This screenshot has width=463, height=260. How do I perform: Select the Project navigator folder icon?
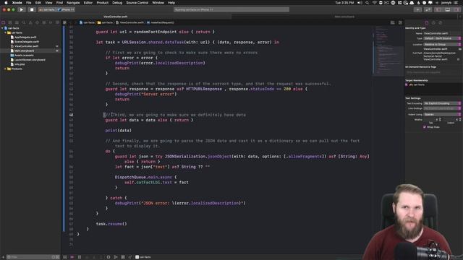(4, 22)
